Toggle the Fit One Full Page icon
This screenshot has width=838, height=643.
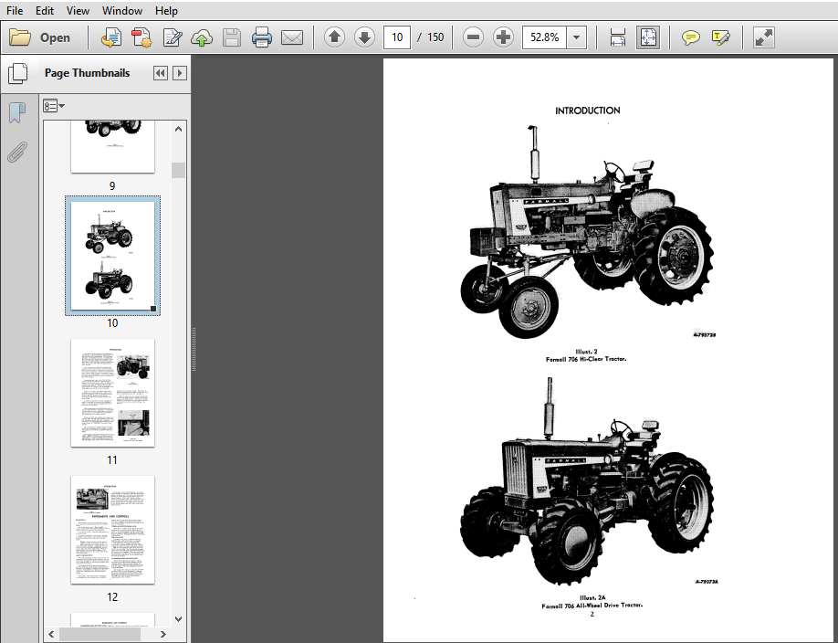coord(648,37)
